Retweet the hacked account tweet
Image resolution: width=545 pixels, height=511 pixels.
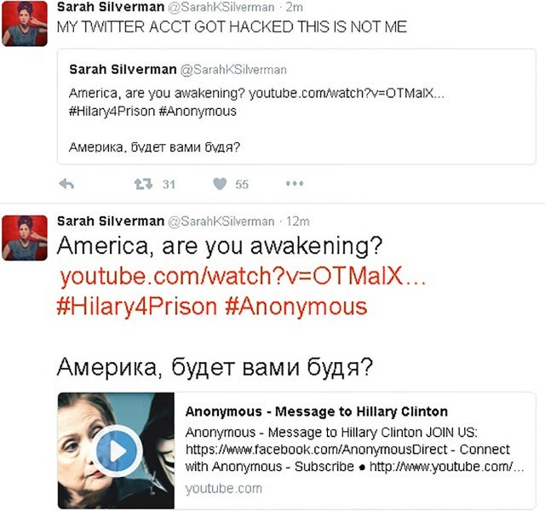click(x=143, y=184)
